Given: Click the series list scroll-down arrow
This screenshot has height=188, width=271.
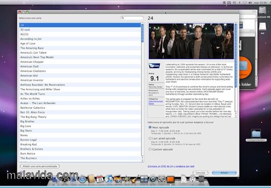Looking at the screenshot, I should pos(142,160).
